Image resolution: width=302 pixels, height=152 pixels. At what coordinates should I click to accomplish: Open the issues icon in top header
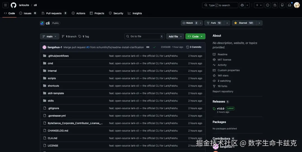pos(268,5)
